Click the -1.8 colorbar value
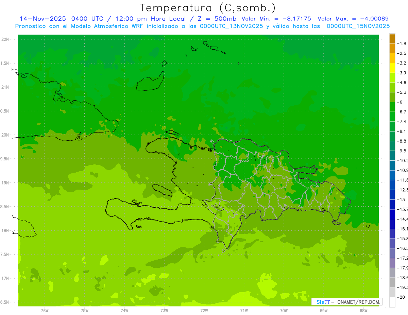Image resolution: width=408 pixels, height=315 pixels. click(x=402, y=43)
